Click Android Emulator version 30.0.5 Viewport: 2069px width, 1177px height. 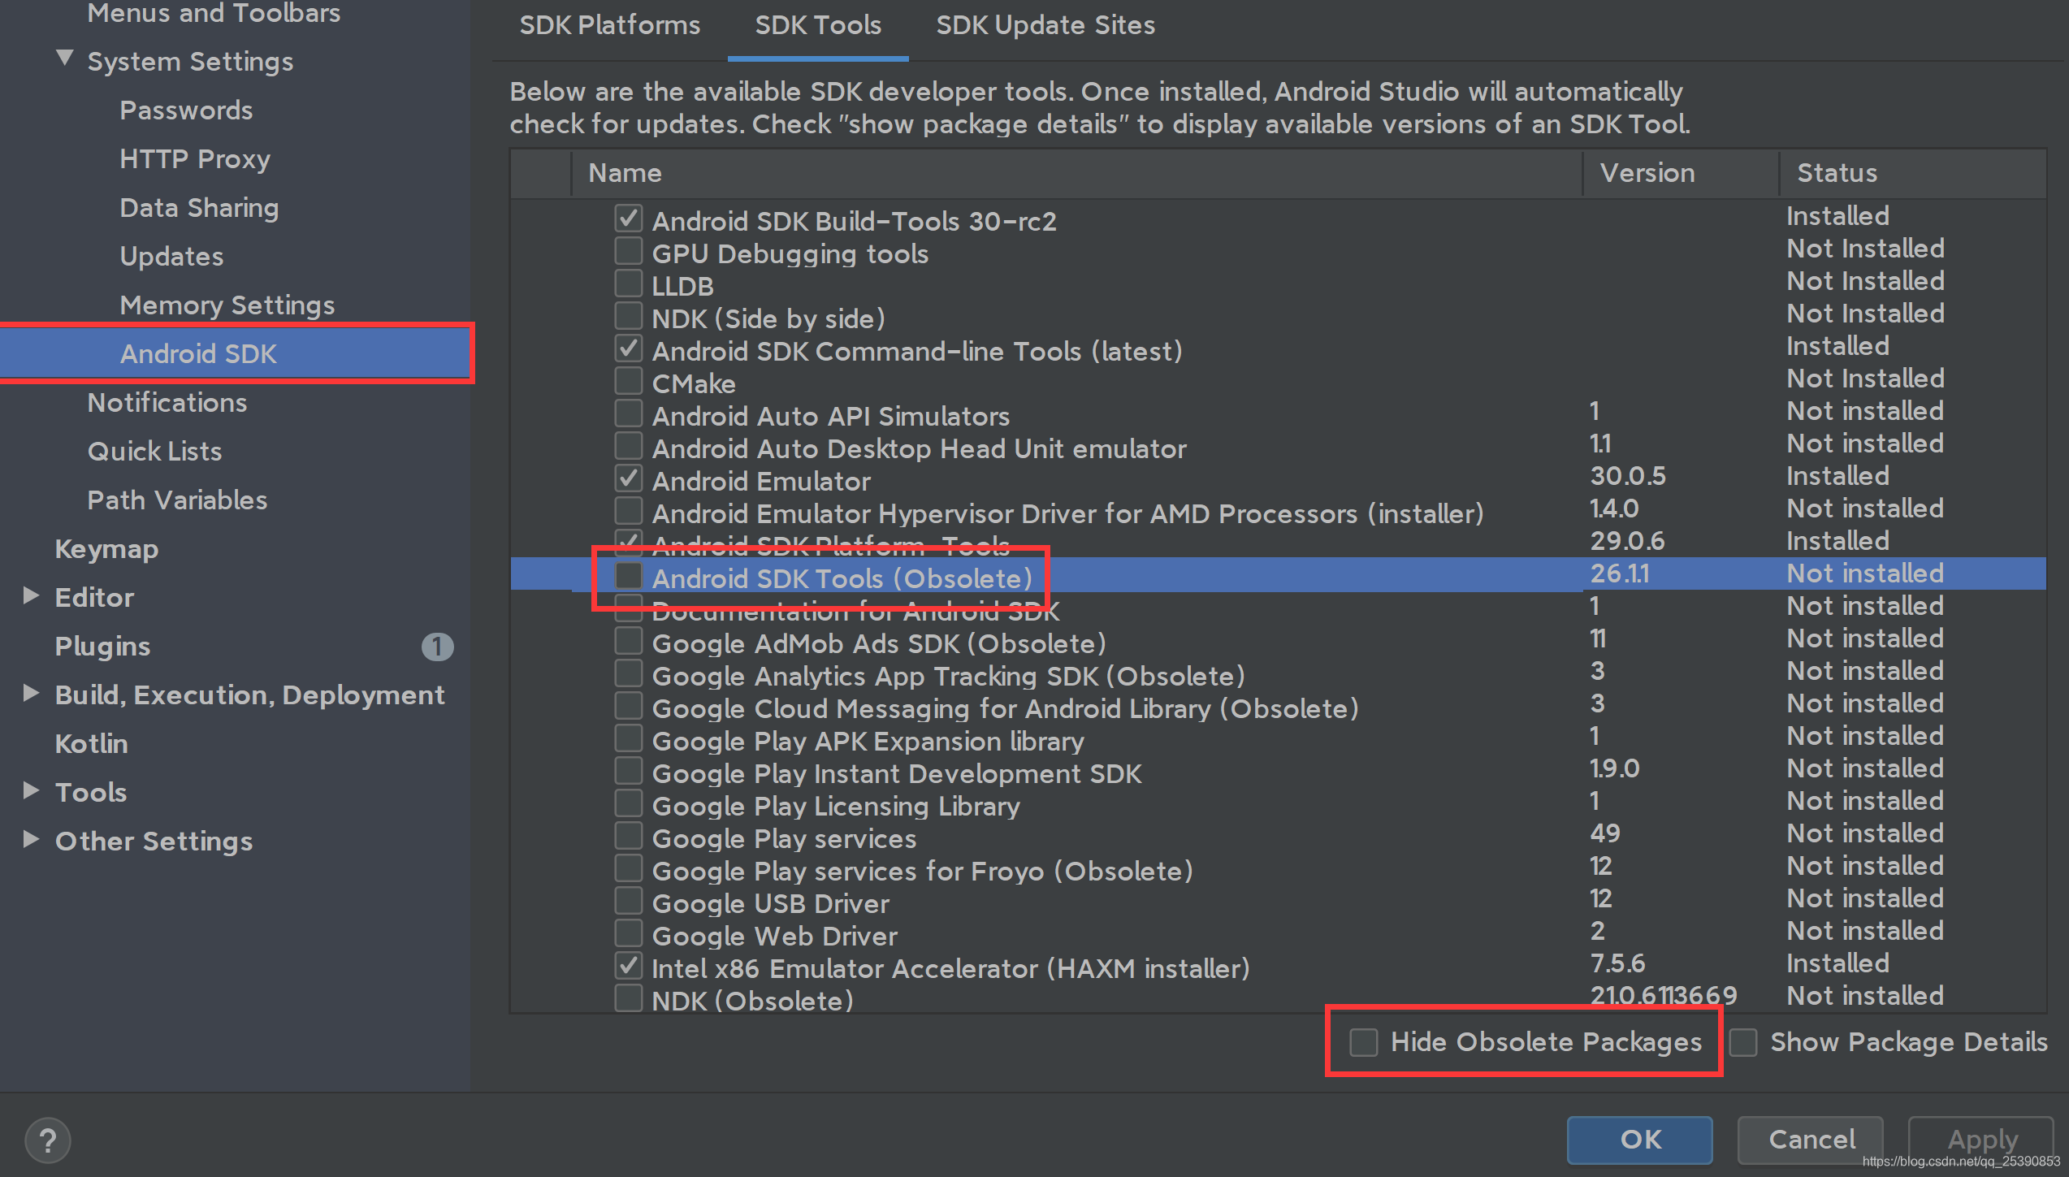point(1628,475)
